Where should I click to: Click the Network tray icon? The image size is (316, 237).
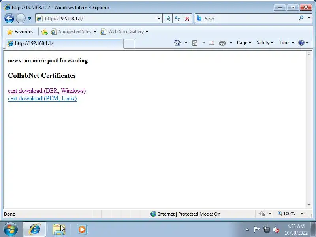pos(266,229)
